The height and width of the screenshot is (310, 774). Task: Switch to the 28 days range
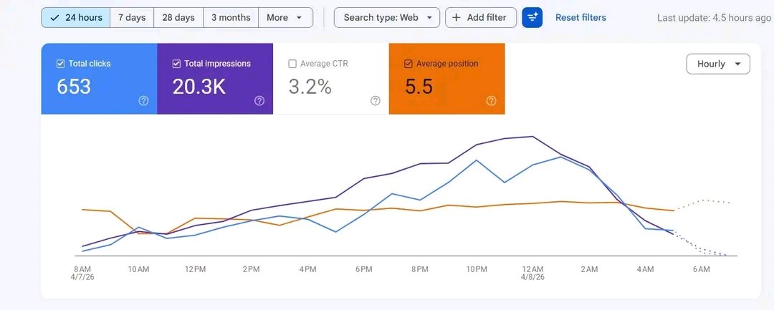pos(178,18)
